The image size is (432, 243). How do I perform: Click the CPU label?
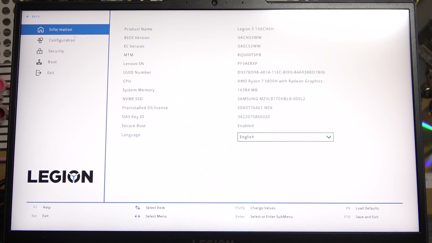click(x=127, y=81)
